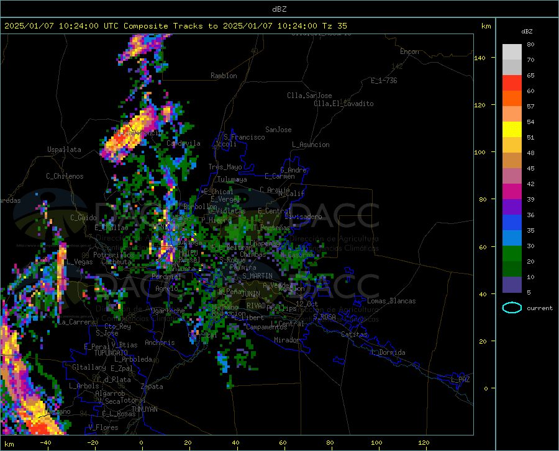Click the 'C_Chilenos' map label

pyautogui.click(x=65, y=176)
